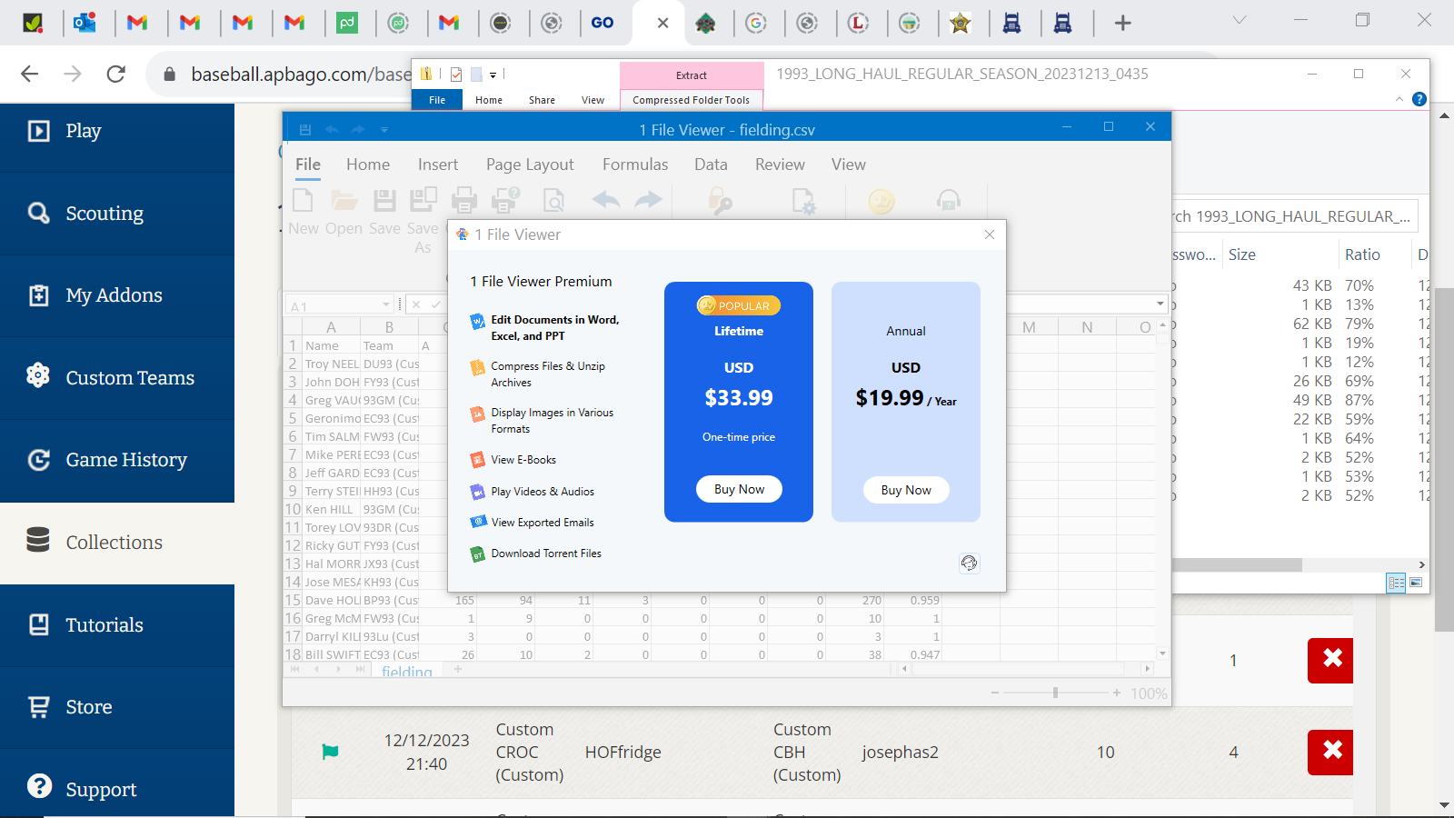The height and width of the screenshot is (818, 1454).
Task: Open the Home tab in File Viewer ribbon
Action: coord(368,165)
